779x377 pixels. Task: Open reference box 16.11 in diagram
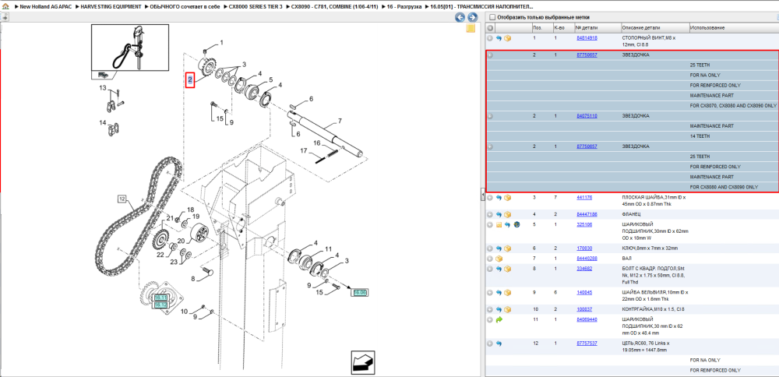click(x=161, y=298)
